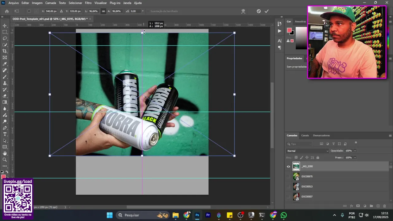
Task: Click the foreground color swatch in Cor panel
Action: tap(289, 30)
